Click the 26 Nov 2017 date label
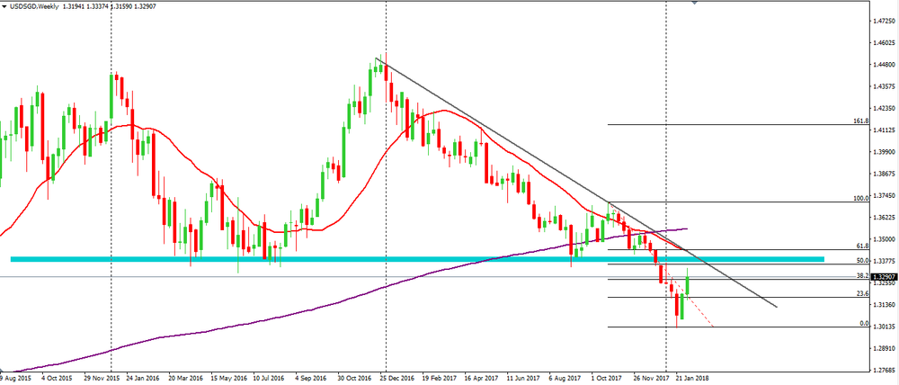Screen dimensions: 899x385 point(651,379)
